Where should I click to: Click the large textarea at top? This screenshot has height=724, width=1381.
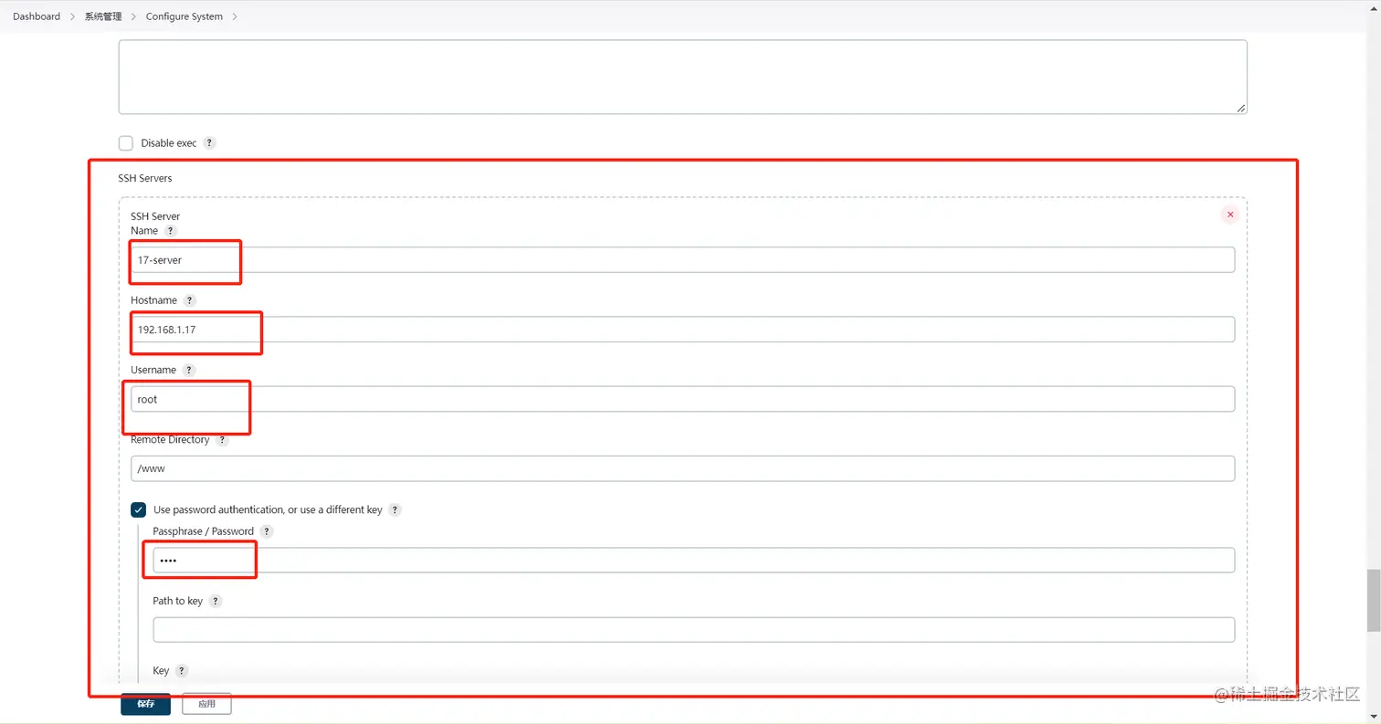pos(682,77)
